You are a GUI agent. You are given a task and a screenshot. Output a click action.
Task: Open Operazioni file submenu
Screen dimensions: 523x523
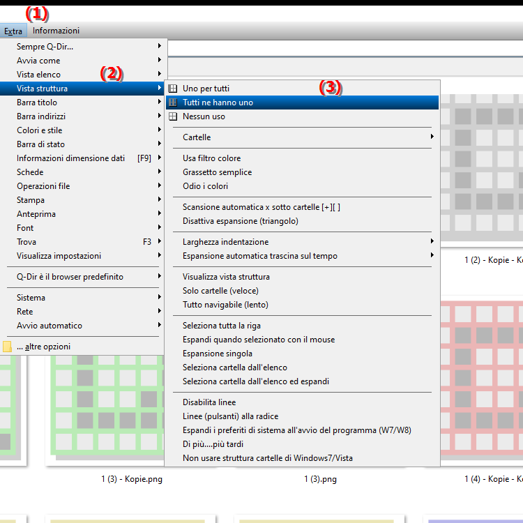pos(82,186)
